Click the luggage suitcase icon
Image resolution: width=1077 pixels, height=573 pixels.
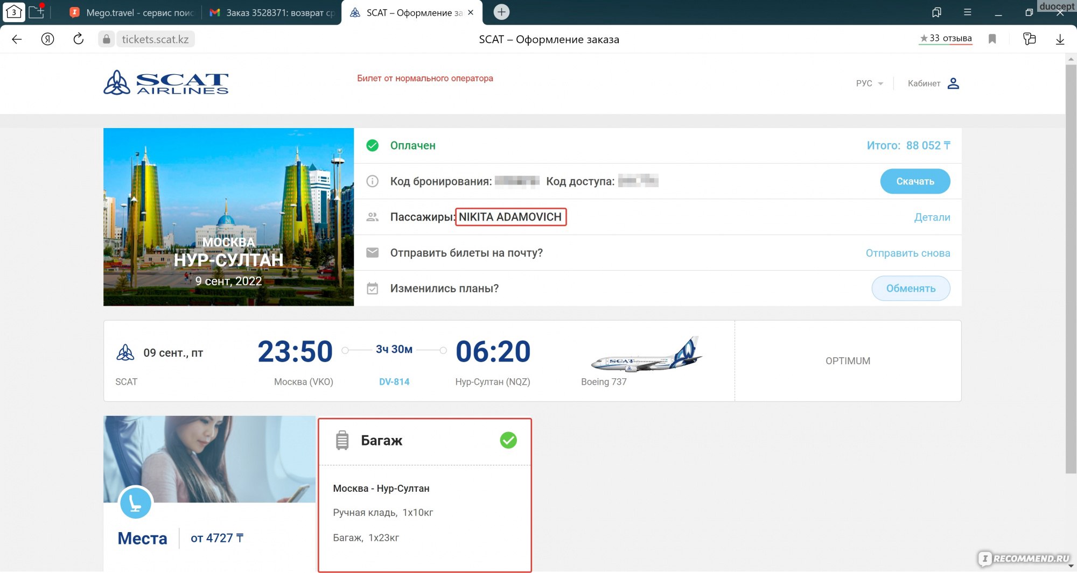coord(342,440)
